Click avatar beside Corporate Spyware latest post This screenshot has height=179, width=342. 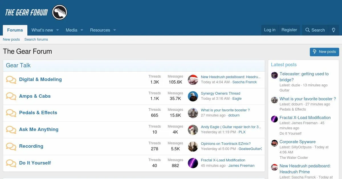(x=274, y=143)
